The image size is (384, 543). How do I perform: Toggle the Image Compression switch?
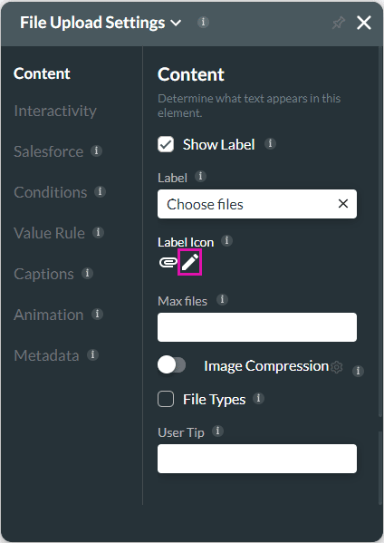pyautogui.click(x=171, y=365)
